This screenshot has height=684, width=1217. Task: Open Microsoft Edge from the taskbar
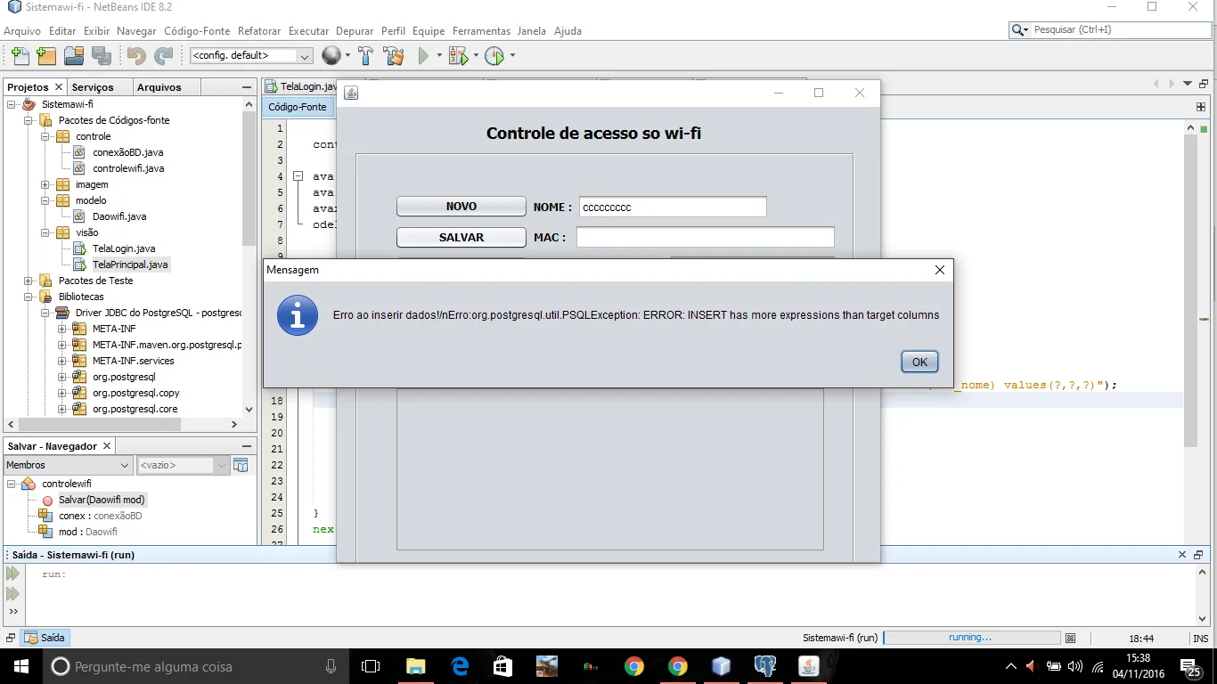click(460, 666)
